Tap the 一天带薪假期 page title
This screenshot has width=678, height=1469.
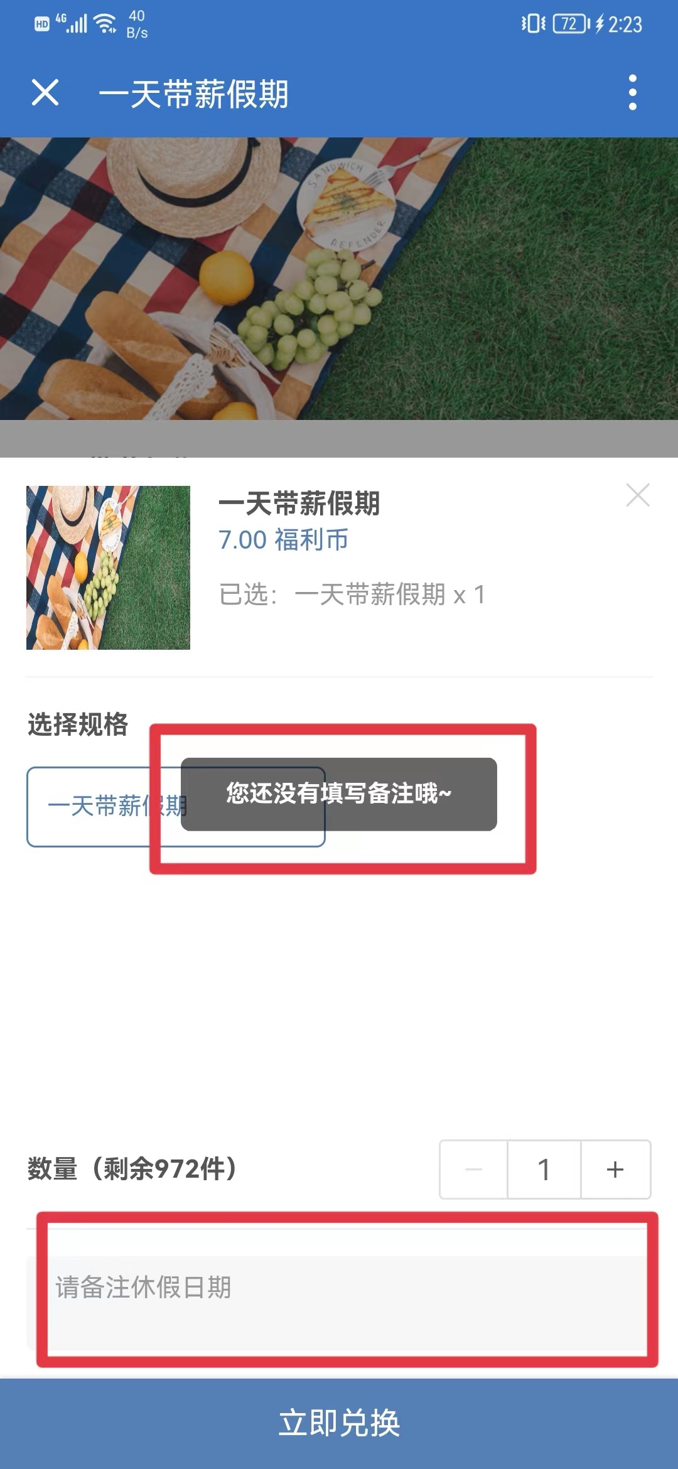pos(193,94)
